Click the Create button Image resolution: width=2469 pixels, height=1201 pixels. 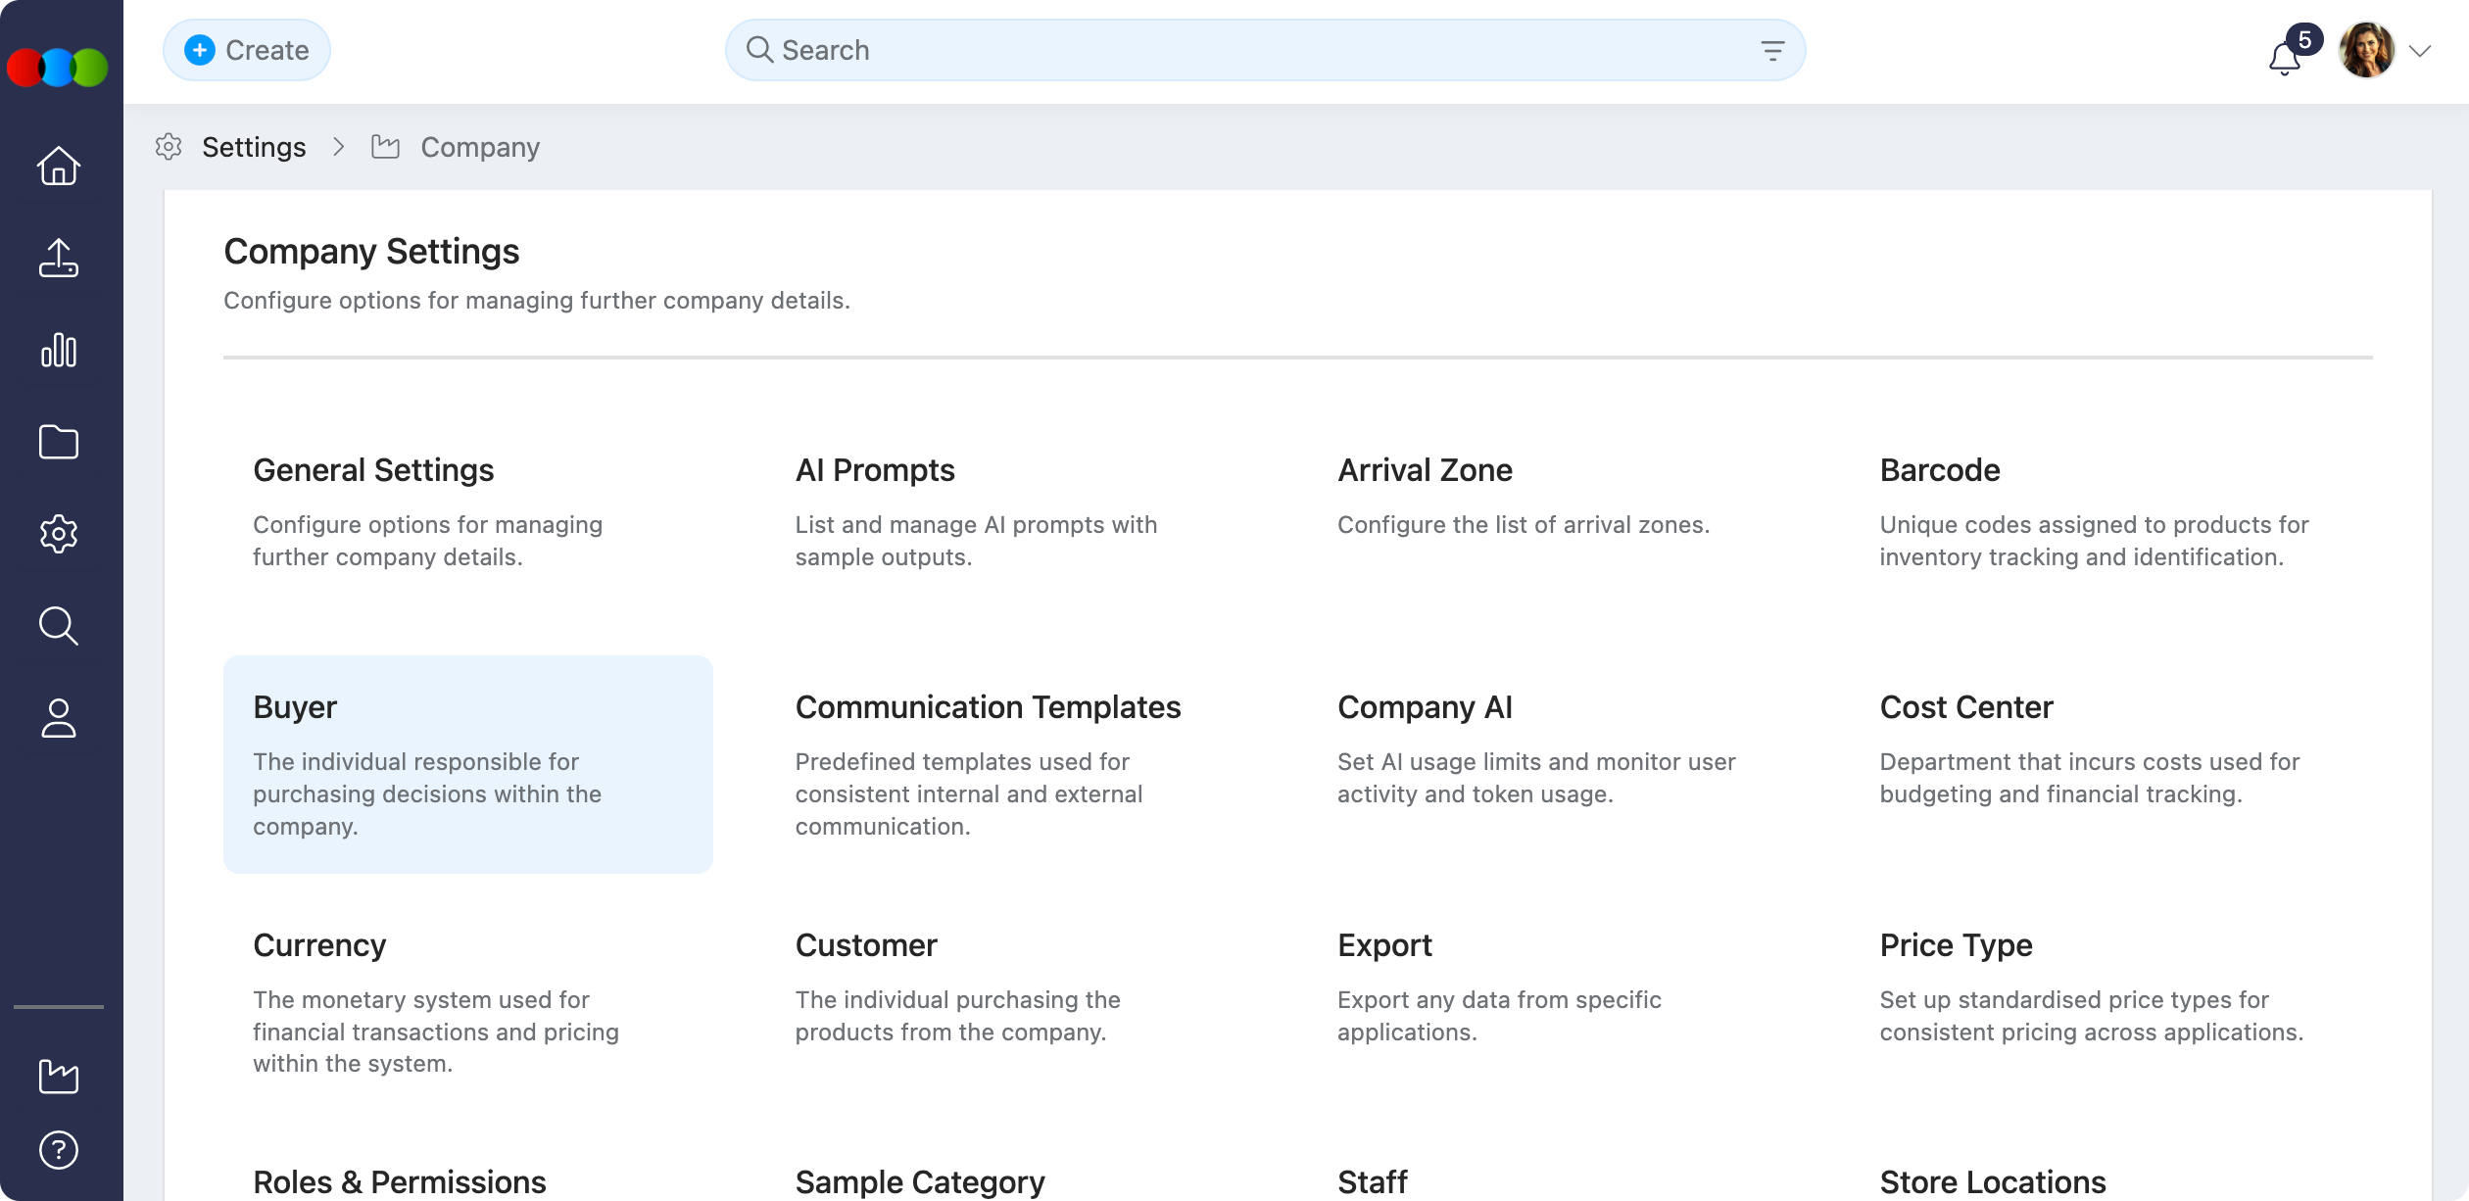[x=247, y=50]
